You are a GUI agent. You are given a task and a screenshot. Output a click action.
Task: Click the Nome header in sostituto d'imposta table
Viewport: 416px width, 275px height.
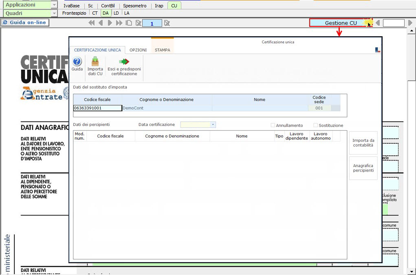(x=260, y=99)
